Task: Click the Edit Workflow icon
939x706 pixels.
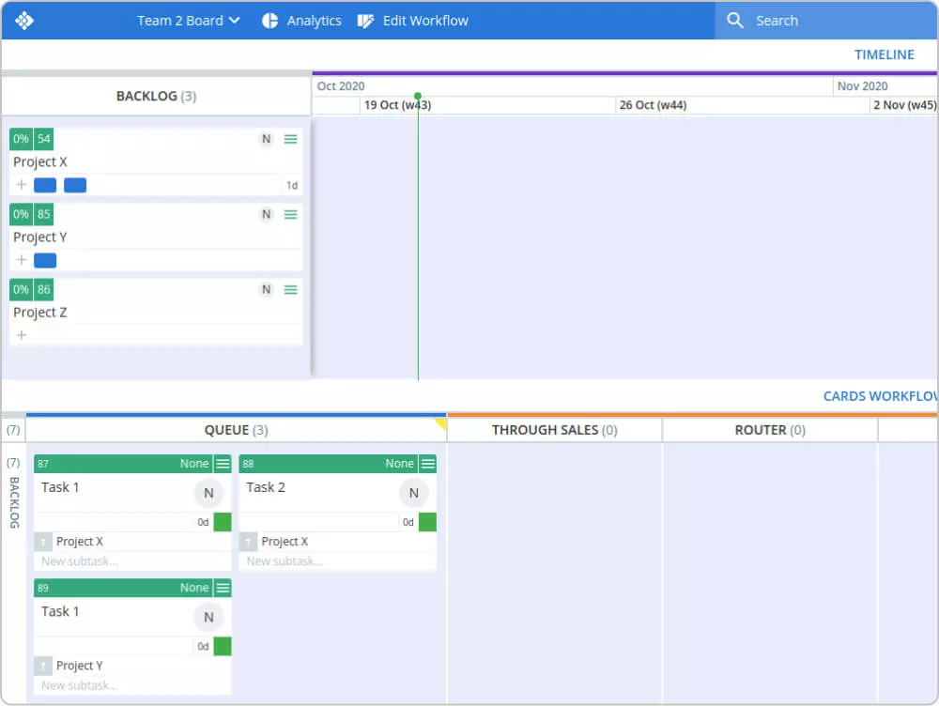Action: [366, 20]
